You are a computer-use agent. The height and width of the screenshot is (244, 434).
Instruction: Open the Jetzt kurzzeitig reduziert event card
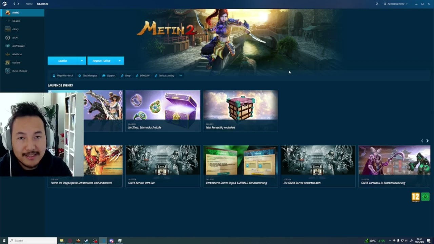[x=240, y=111]
